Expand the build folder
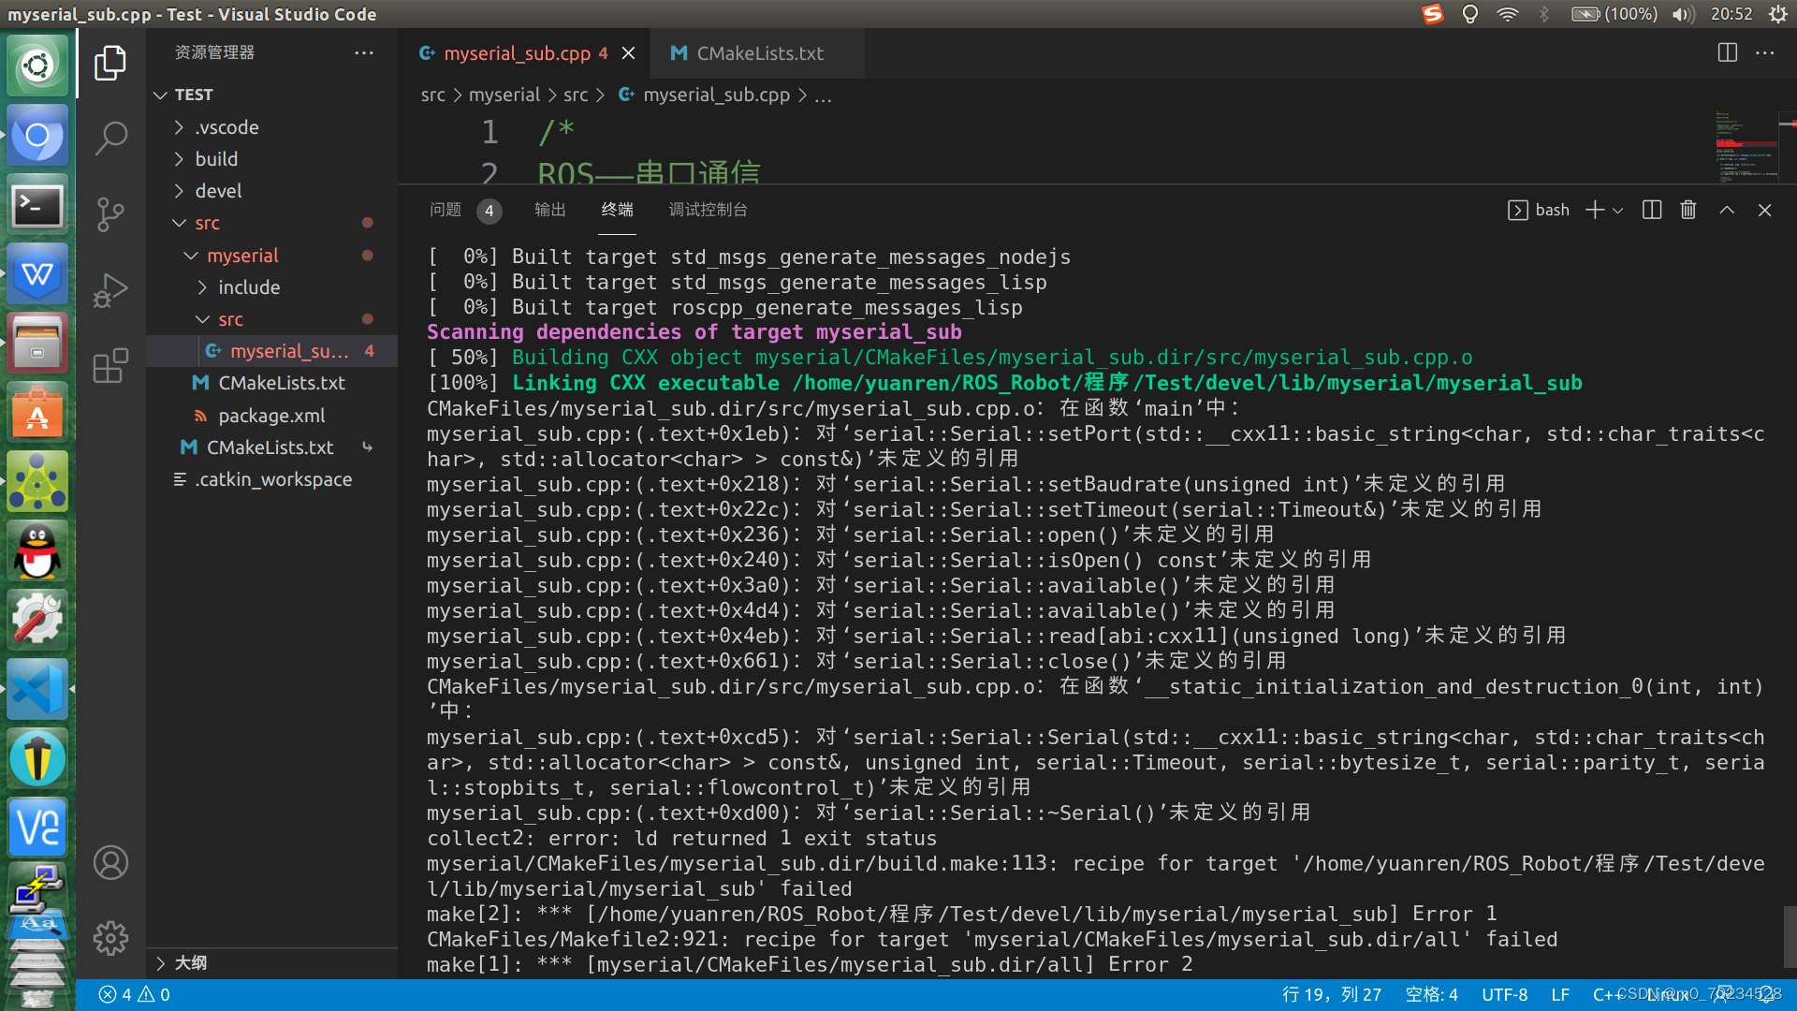 (216, 159)
